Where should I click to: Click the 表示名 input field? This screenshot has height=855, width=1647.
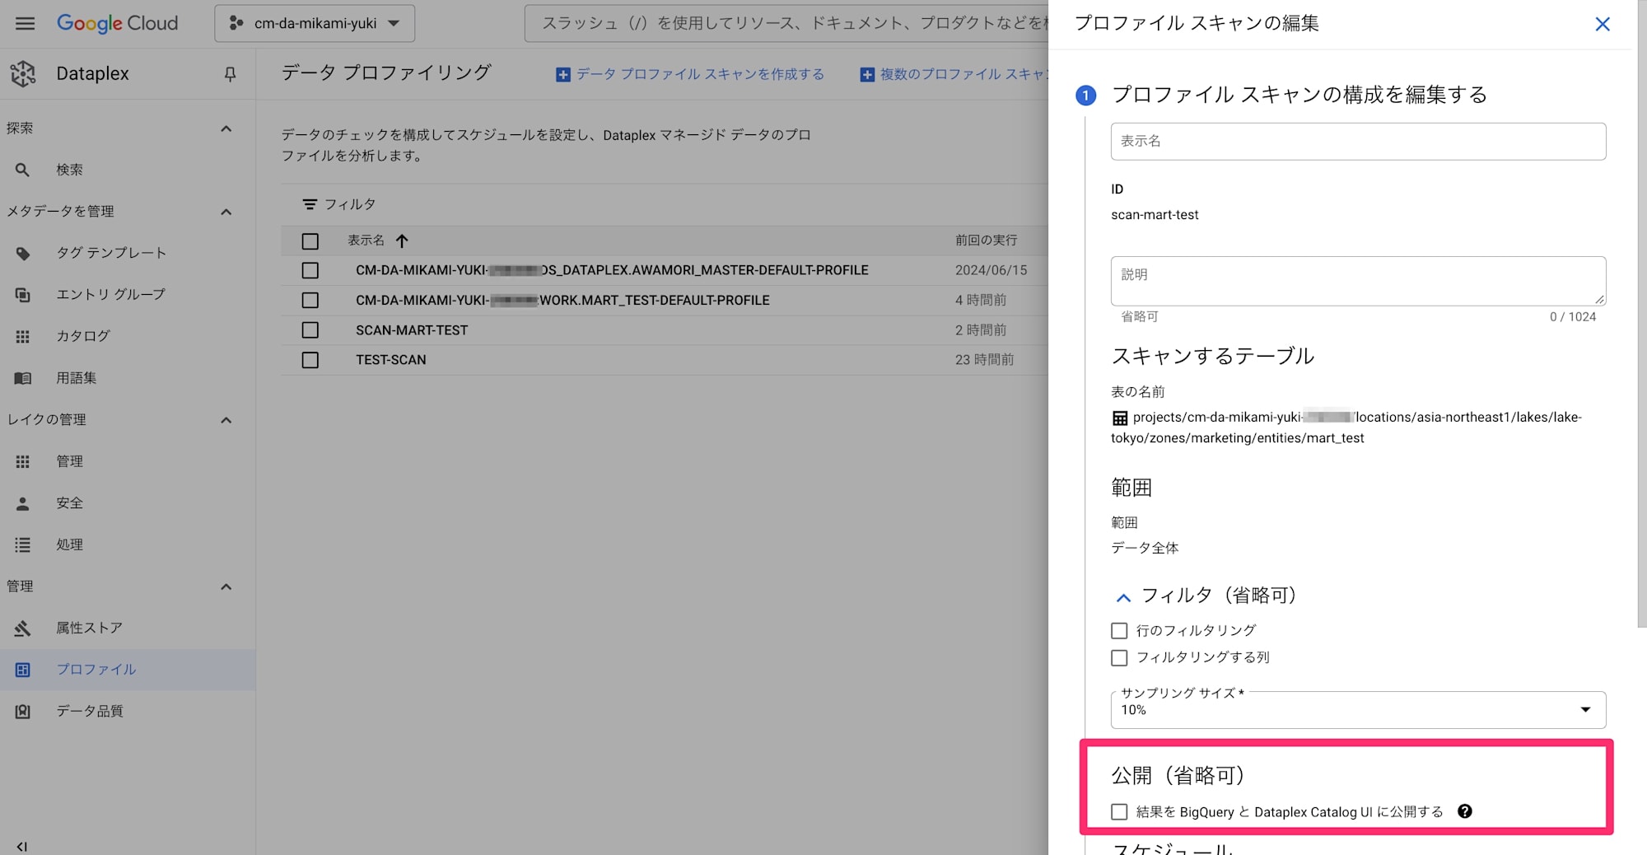tap(1358, 142)
